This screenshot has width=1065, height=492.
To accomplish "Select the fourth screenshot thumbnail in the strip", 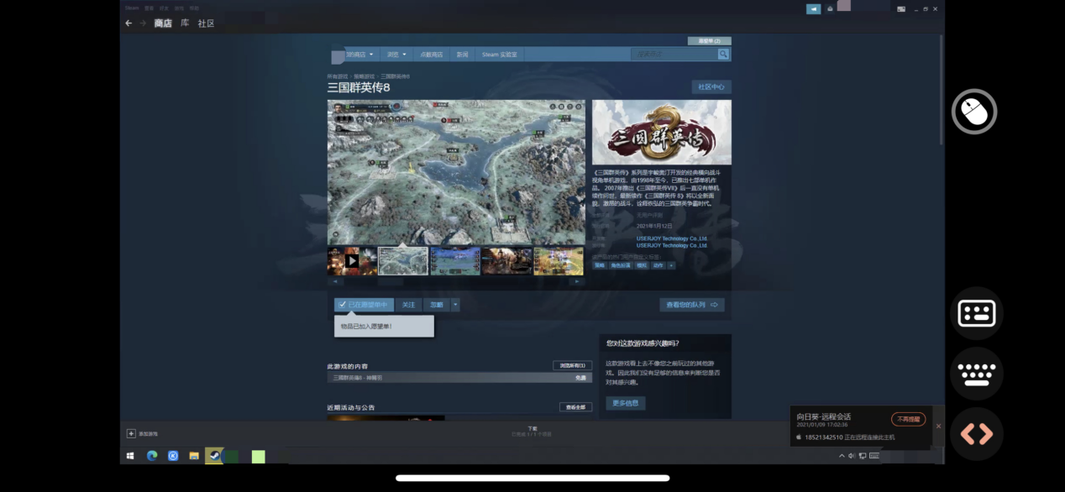I will (506, 261).
